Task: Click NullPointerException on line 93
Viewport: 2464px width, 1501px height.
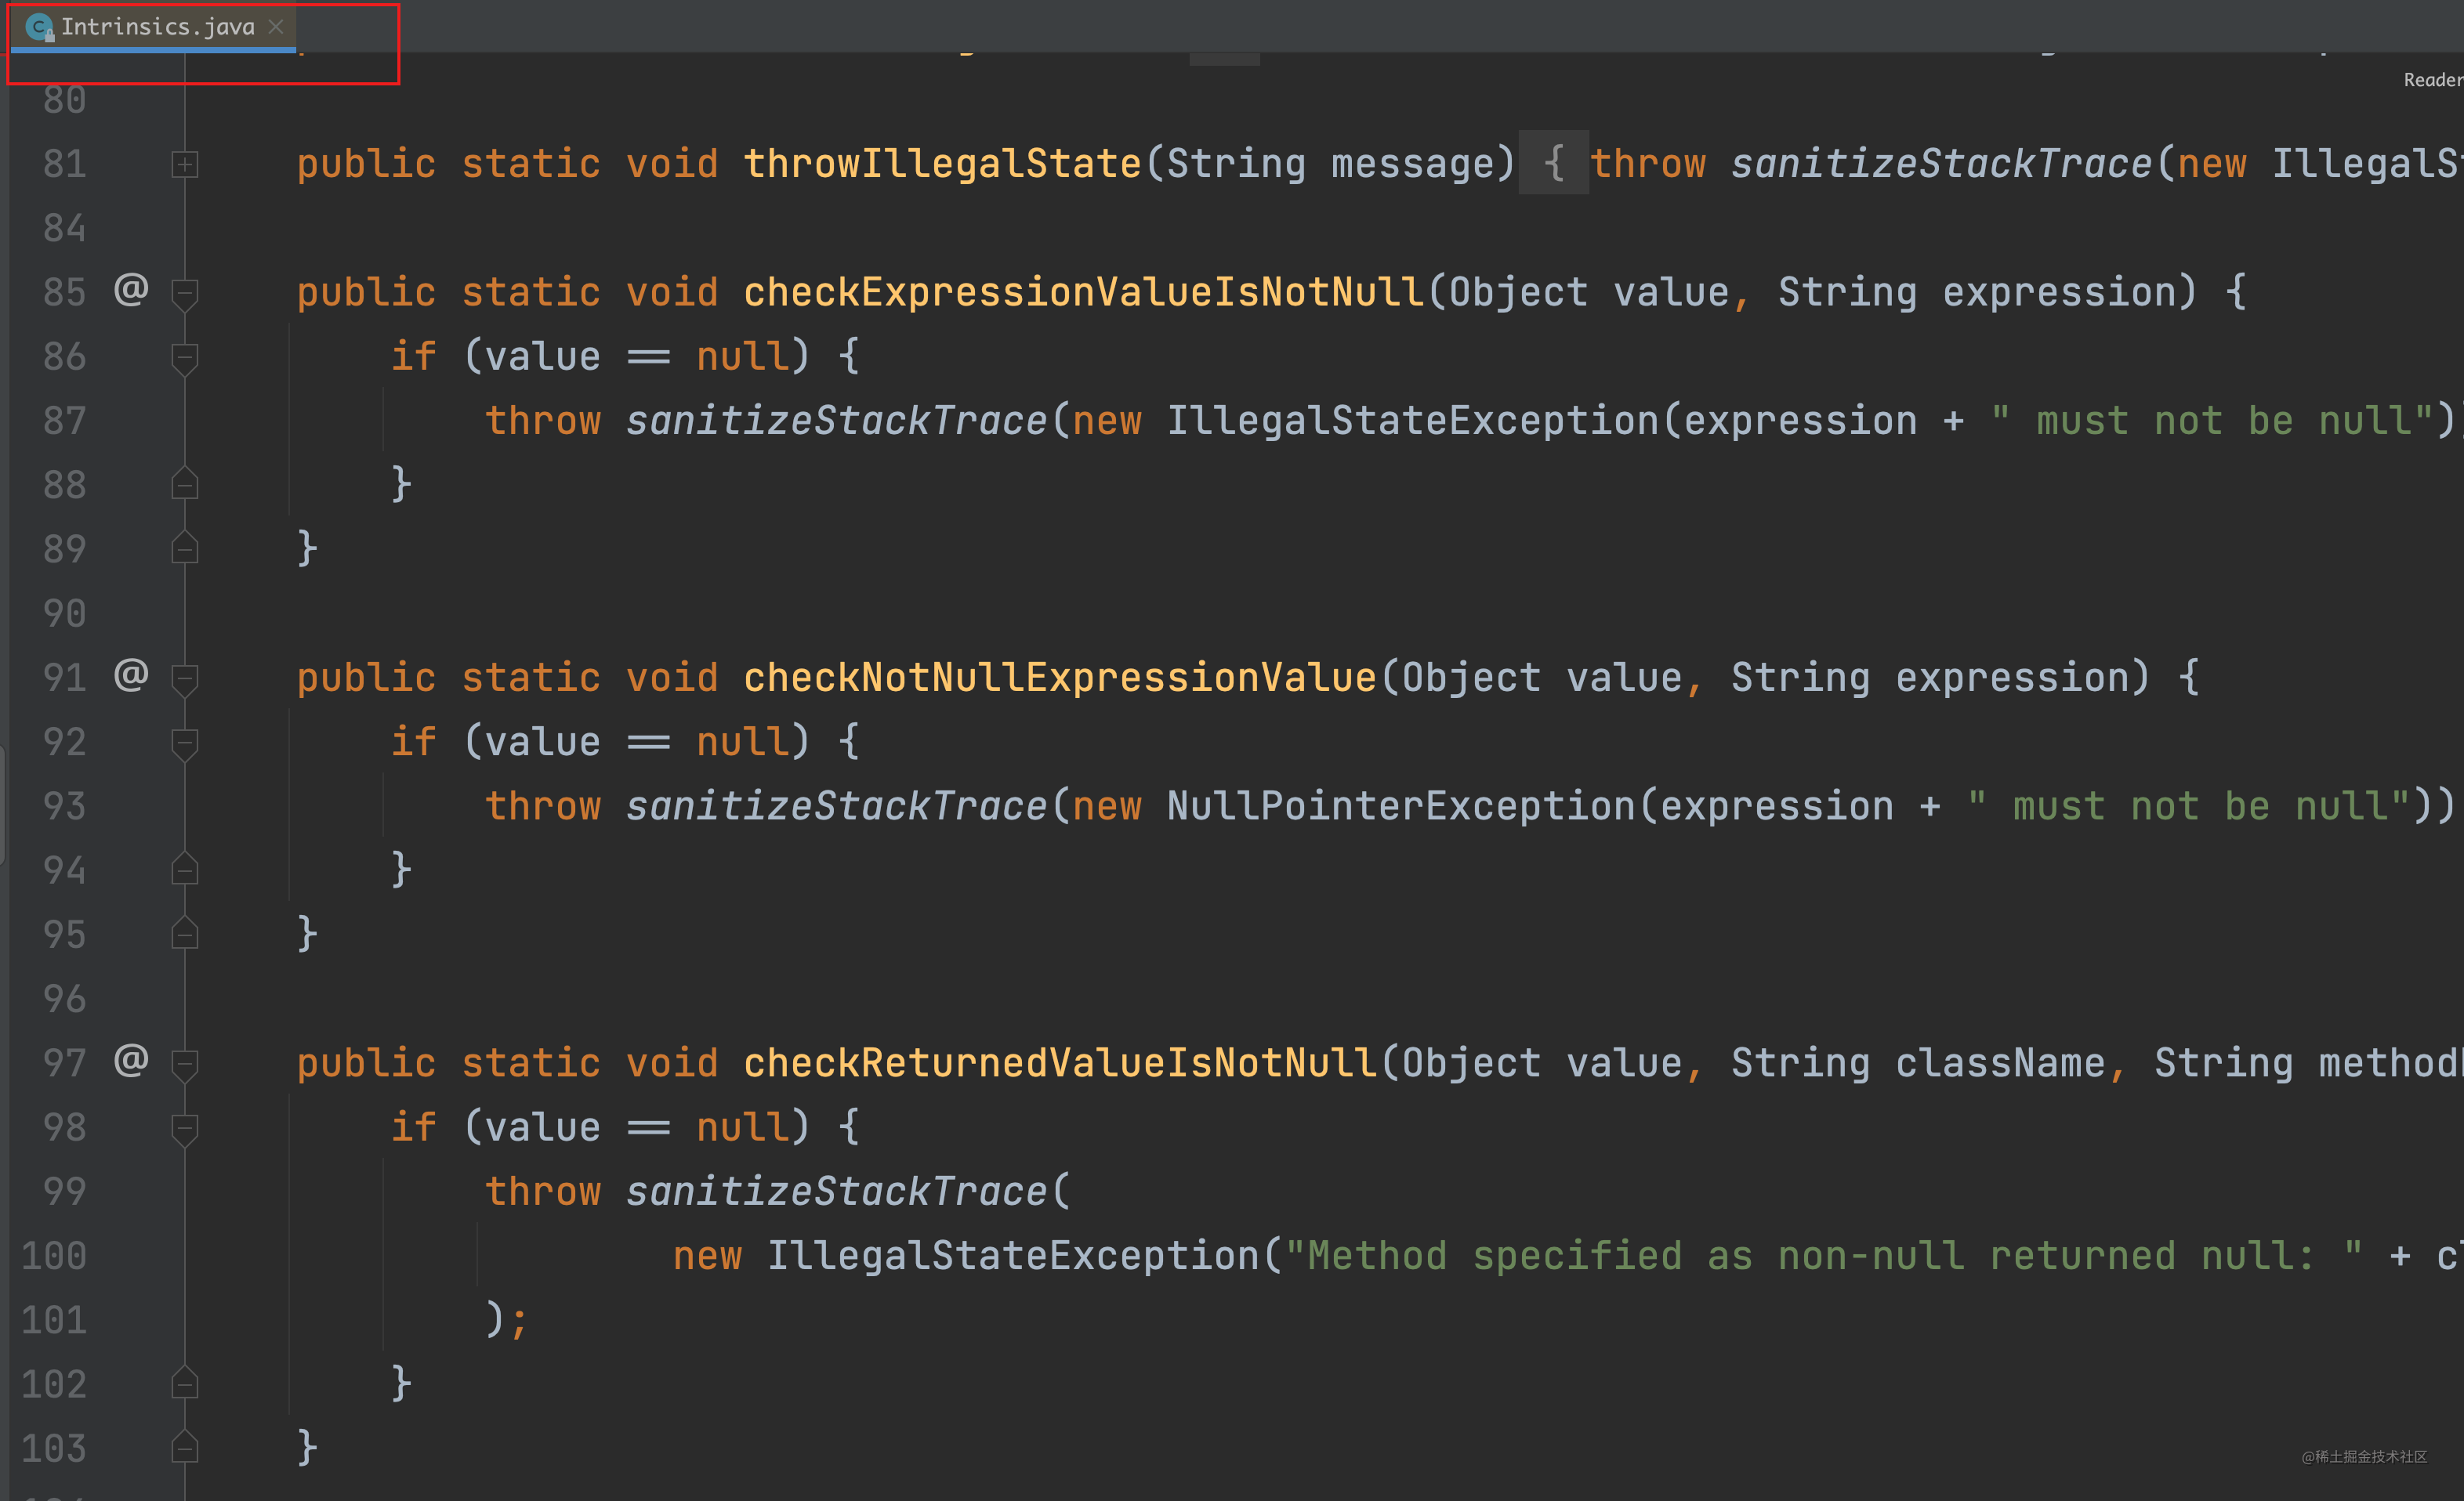Action: point(1401,806)
